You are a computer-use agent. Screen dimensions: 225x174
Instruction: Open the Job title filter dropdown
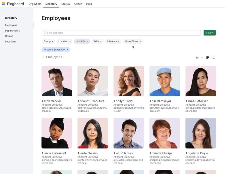82,41
